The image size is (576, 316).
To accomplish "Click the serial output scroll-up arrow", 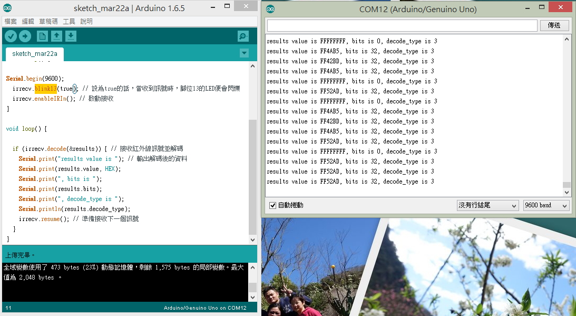I will pos(567,39).
